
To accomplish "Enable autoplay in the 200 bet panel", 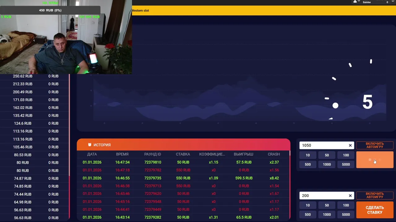I will [375, 195].
